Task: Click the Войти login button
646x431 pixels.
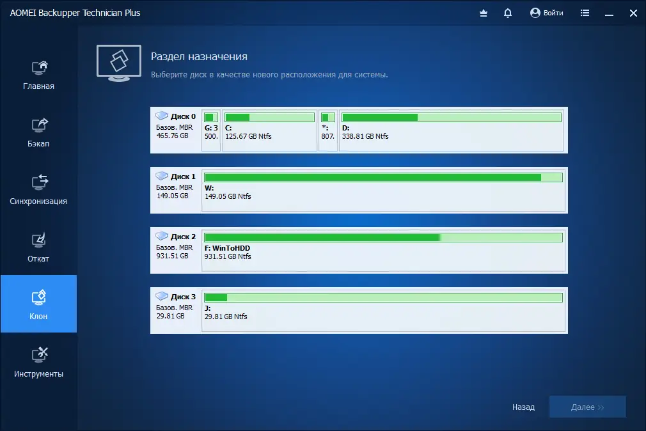Action: (x=547, y=13)
